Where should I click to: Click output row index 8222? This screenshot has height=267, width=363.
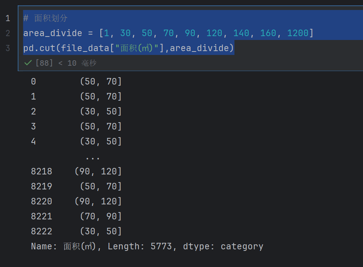(42, 231)
